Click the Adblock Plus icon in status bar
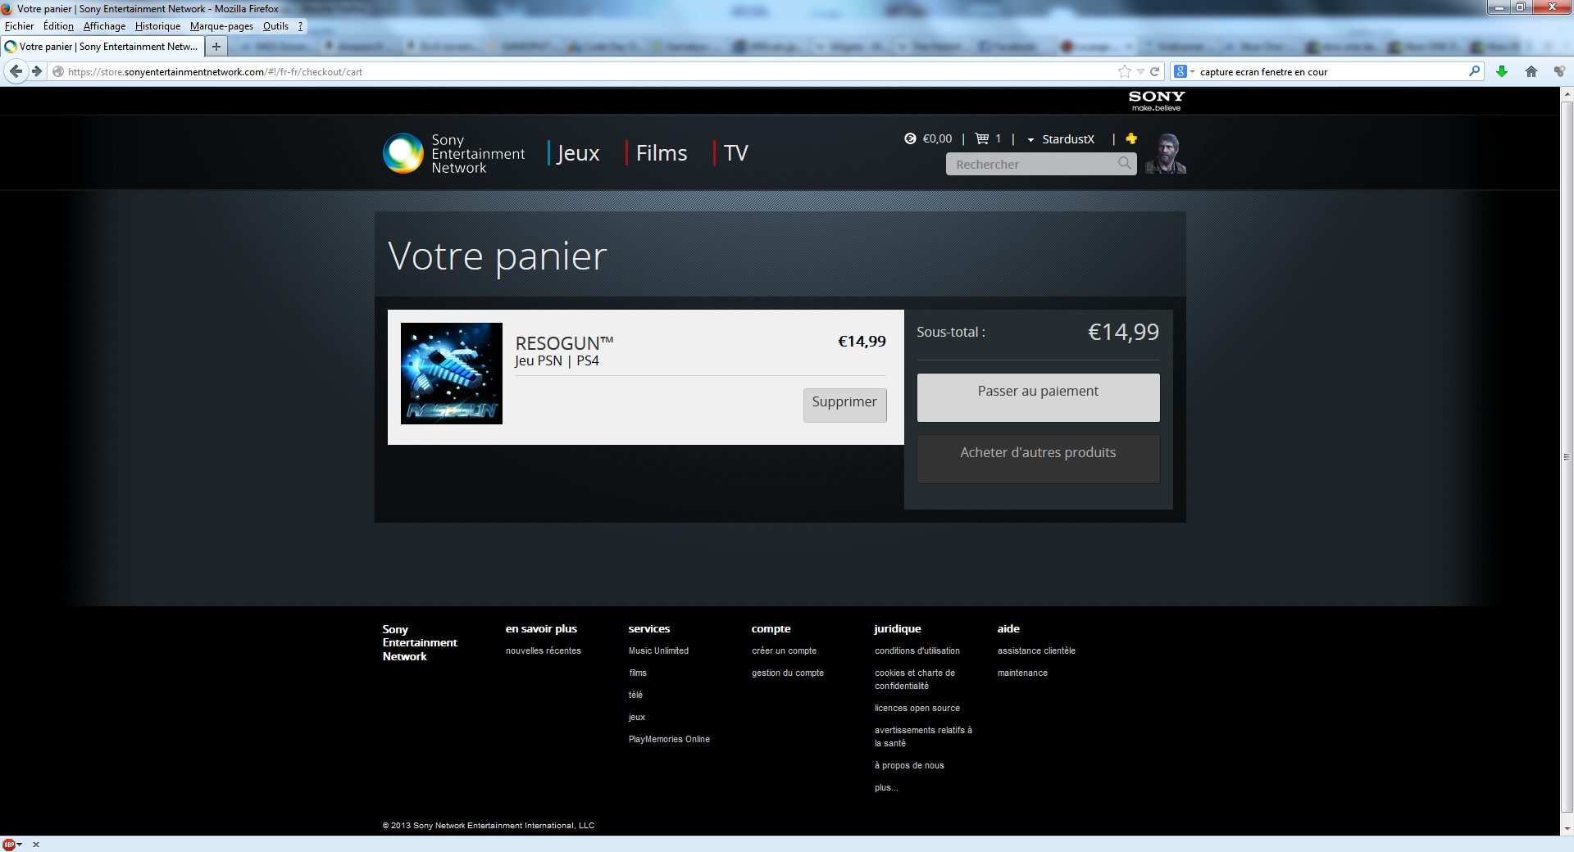 coord(9,845)
